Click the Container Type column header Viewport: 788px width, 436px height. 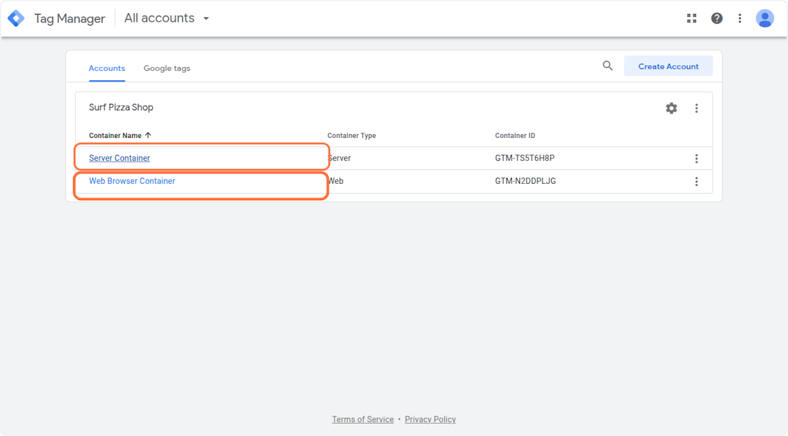point(351,135)
